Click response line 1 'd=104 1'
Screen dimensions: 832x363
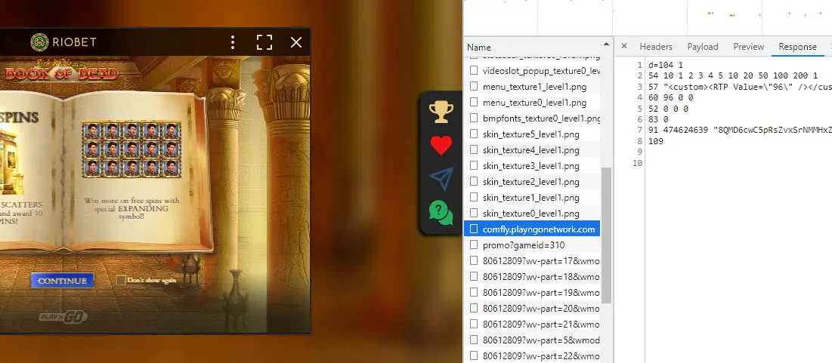click(666, 65)
